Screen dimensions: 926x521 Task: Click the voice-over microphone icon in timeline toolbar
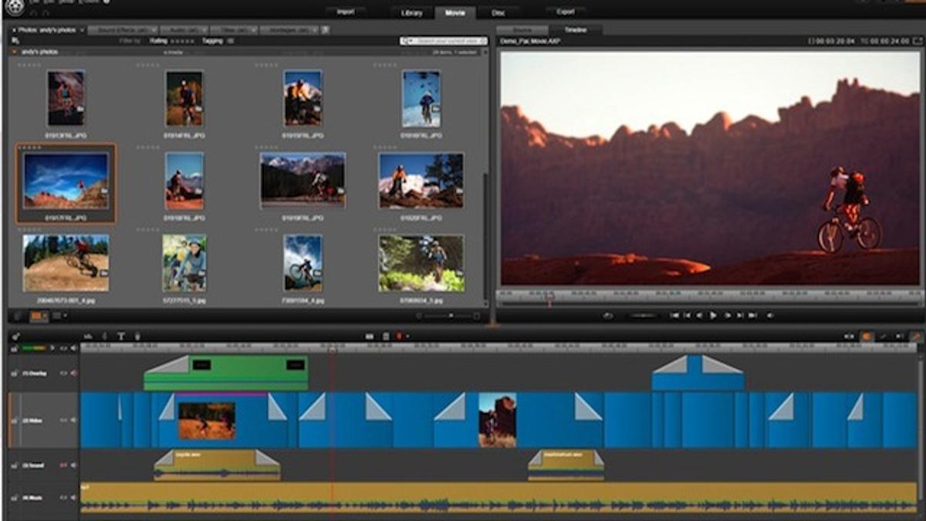[x=137, y=336]
